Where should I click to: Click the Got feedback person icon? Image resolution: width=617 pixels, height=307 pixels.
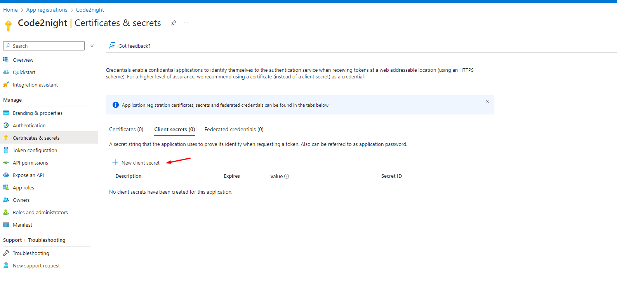(x=112, y=45)
